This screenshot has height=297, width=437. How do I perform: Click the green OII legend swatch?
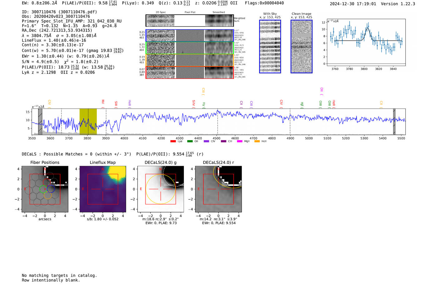(x=190, y=141)
